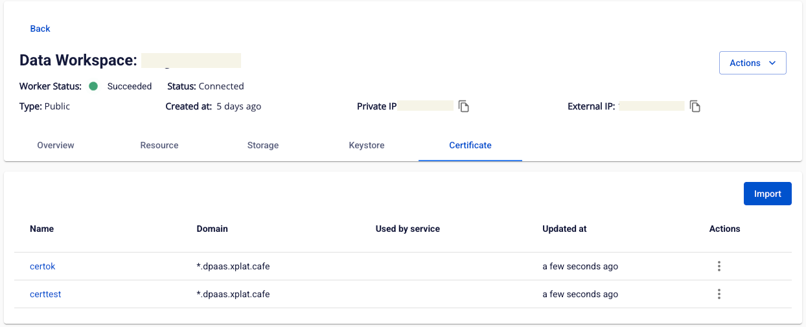Click the External IP label
Image resolution: width=806 pixels, height=327 pixels.
pos(591,106)
